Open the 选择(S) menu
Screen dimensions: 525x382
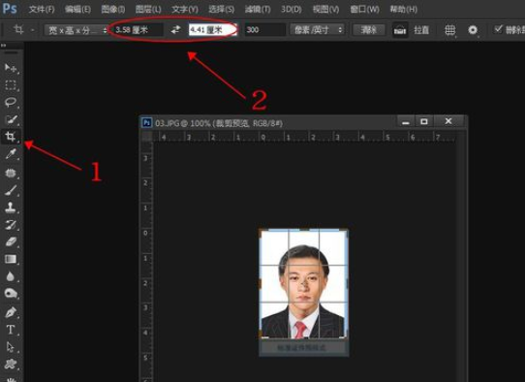pyautogui.click(x=221, y=10)
